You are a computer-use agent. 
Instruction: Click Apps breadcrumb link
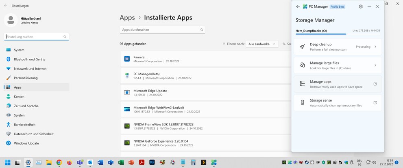tap(127, 18)
